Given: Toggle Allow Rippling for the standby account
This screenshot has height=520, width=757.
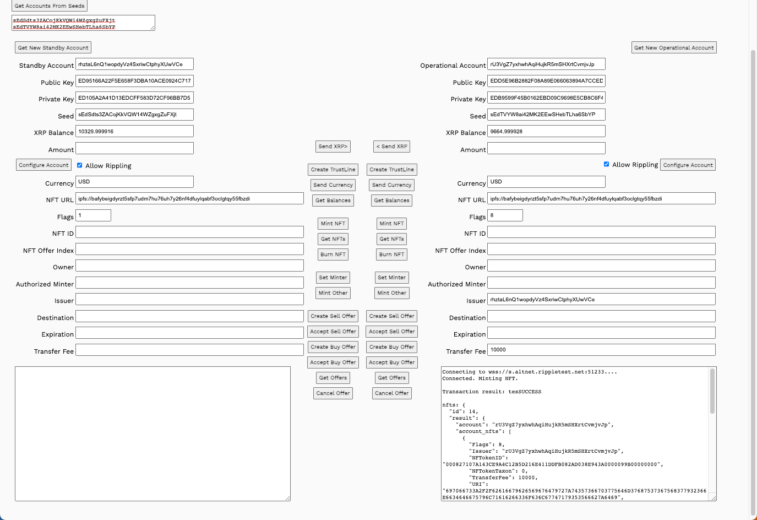Looking at the screenshot, I should [x=80, y=165].
